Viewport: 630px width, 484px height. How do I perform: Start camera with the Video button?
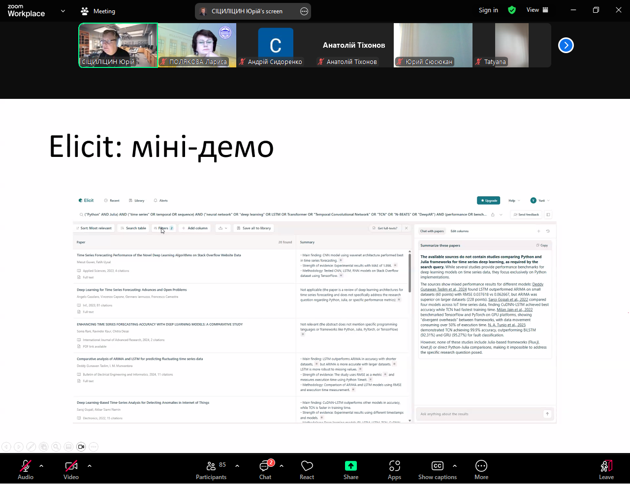click(x=71, y=469)
